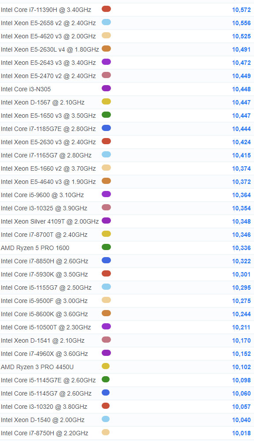Open the AMD Ryzen 5 PRO 1600 link
This screenshot has width=254, height=441.
pos(35,248)
